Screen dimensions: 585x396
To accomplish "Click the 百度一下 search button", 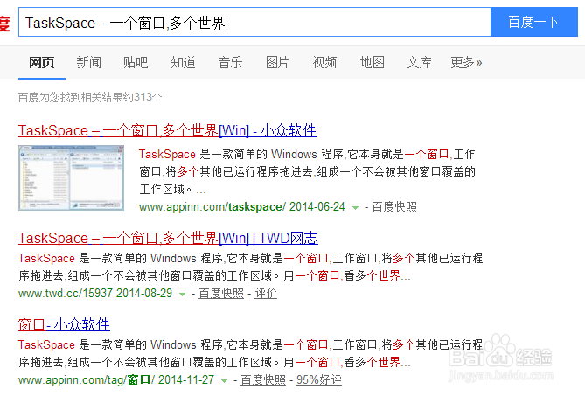I will (534, 22).
